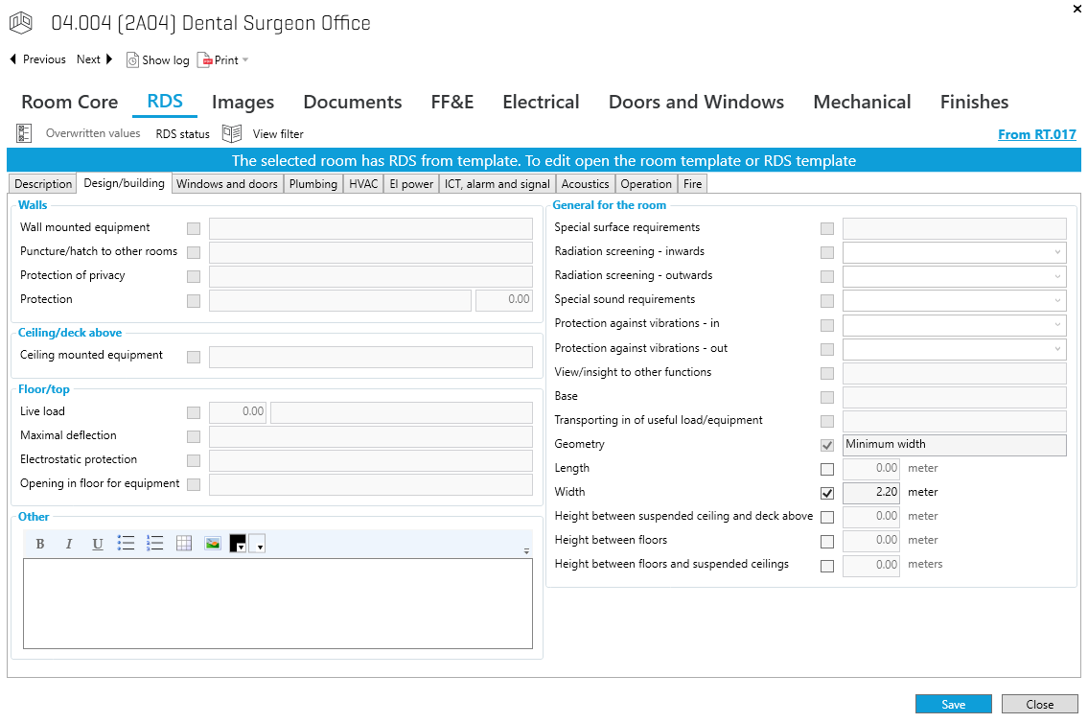The height and width of the screenshot is (723, 1088).
Task: Enable the Length checkbox
Action: pyautogui.click(x=827, y=469)
